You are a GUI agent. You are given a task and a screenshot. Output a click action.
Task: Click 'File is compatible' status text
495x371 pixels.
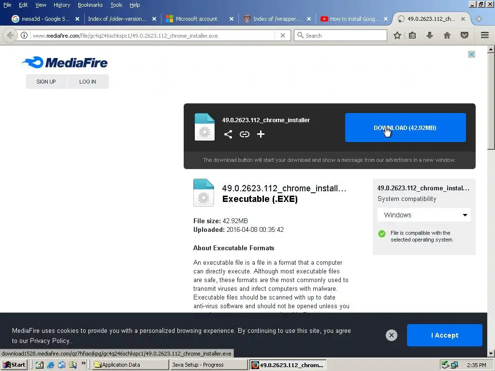pyautogui.click(x=422, y=236)
